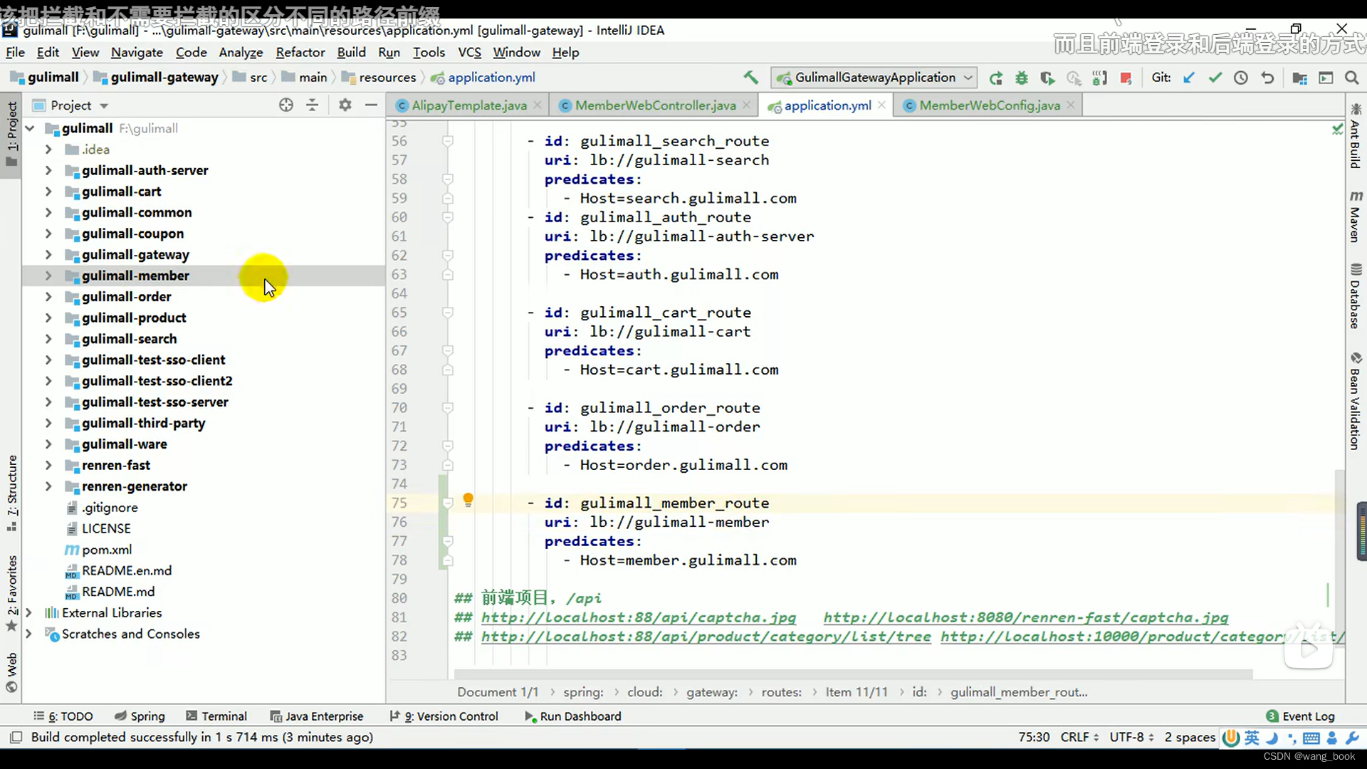Expand Scratches and Consoles node
Image resolution: width=1367 pixels, height=769 pixels.
pyautogui.click(x=28, y=634)
